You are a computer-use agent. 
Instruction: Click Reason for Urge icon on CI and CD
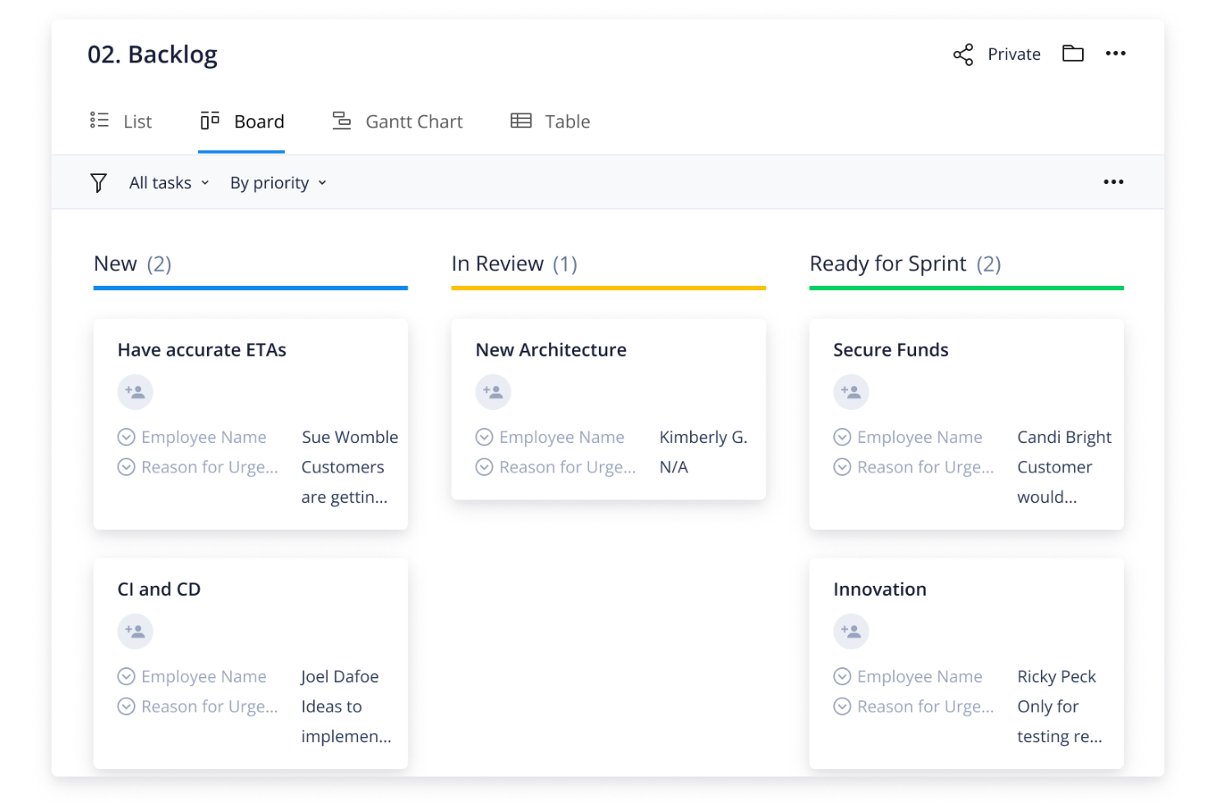127,706
